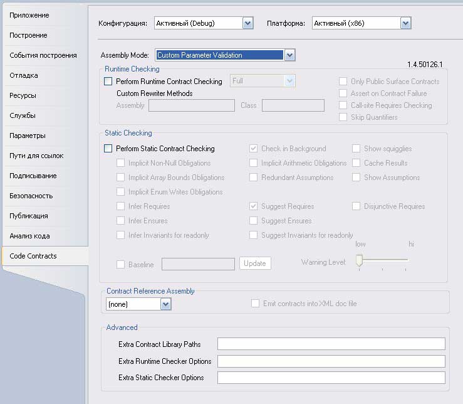Open the Безопасность tab
This screenshot has width=463, height=404.
click(31, 196)
